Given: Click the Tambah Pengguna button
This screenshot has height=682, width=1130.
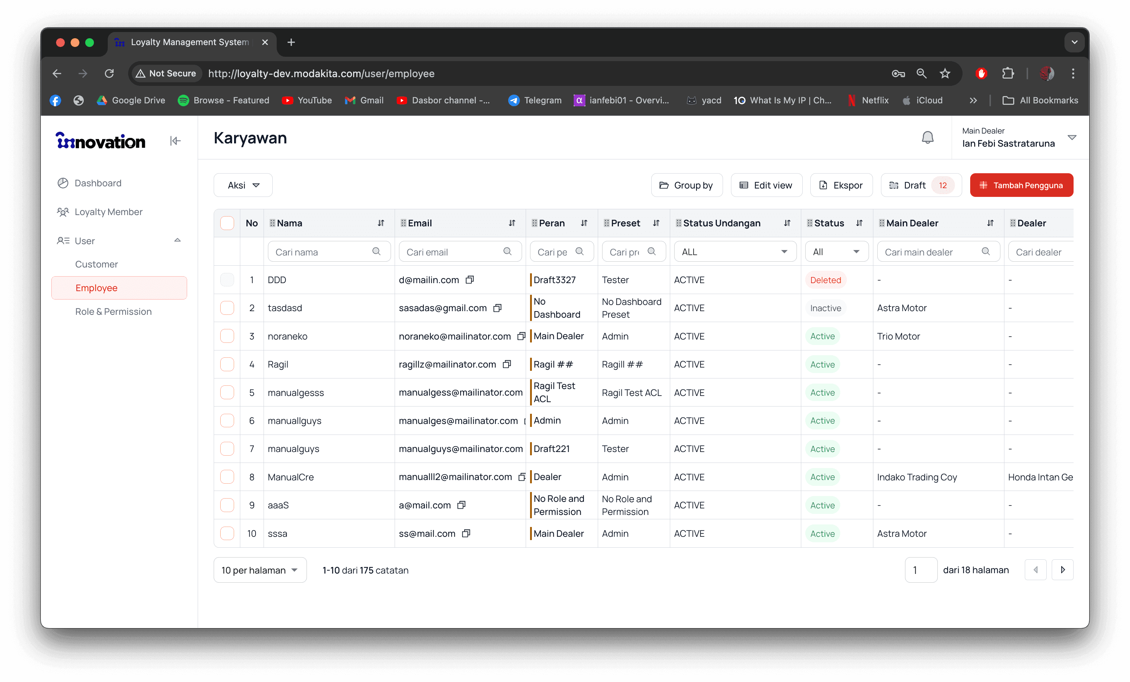Looking at the screenshot, I should click(x=1021, y=185).
